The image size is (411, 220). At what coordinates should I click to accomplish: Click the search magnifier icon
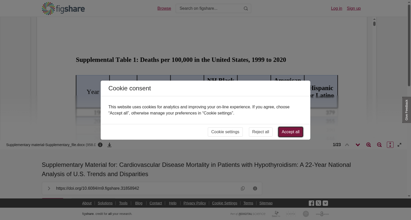click(246, 8)
